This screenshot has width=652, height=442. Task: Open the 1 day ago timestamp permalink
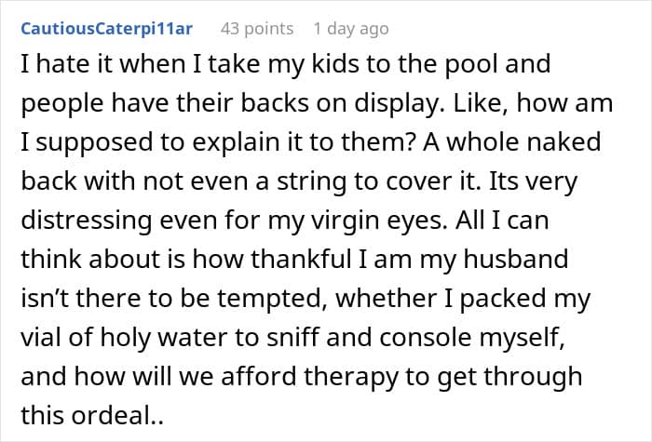(x=351, y=29)
